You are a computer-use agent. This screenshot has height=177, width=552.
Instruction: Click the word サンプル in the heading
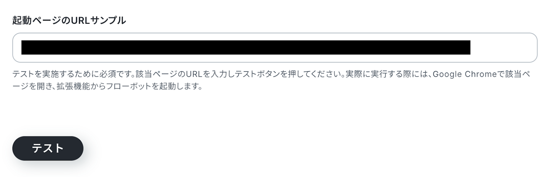(x=108, y=21)
